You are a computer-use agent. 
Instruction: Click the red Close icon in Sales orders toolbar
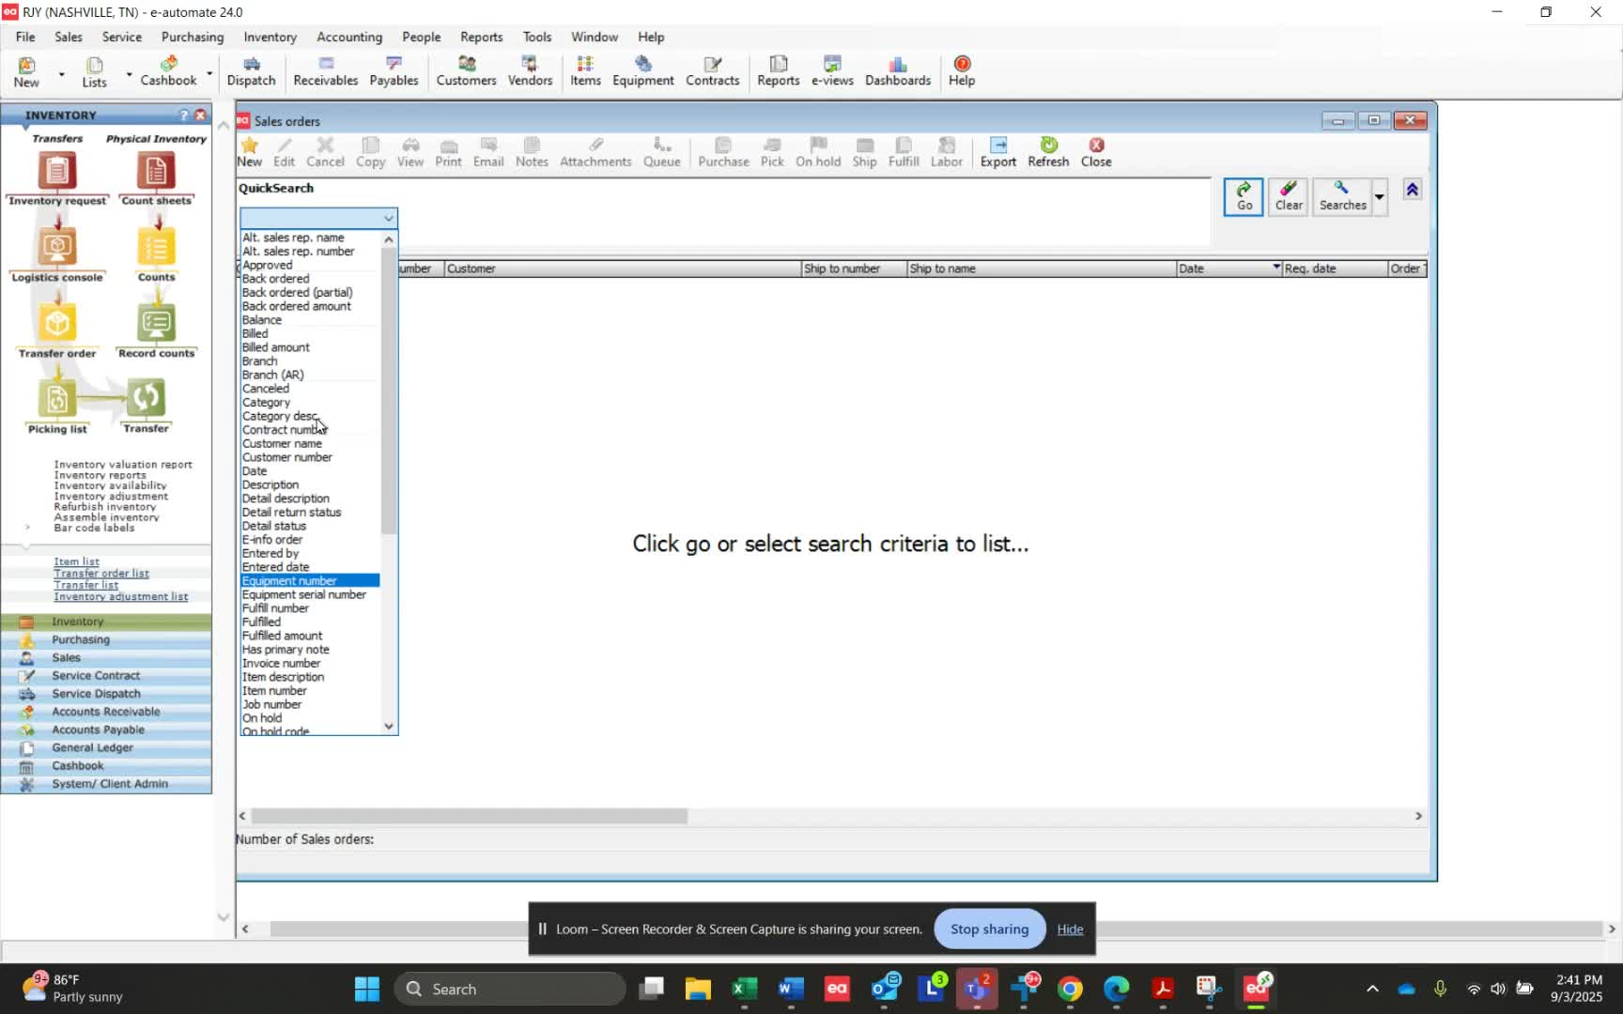(1096, 152)
